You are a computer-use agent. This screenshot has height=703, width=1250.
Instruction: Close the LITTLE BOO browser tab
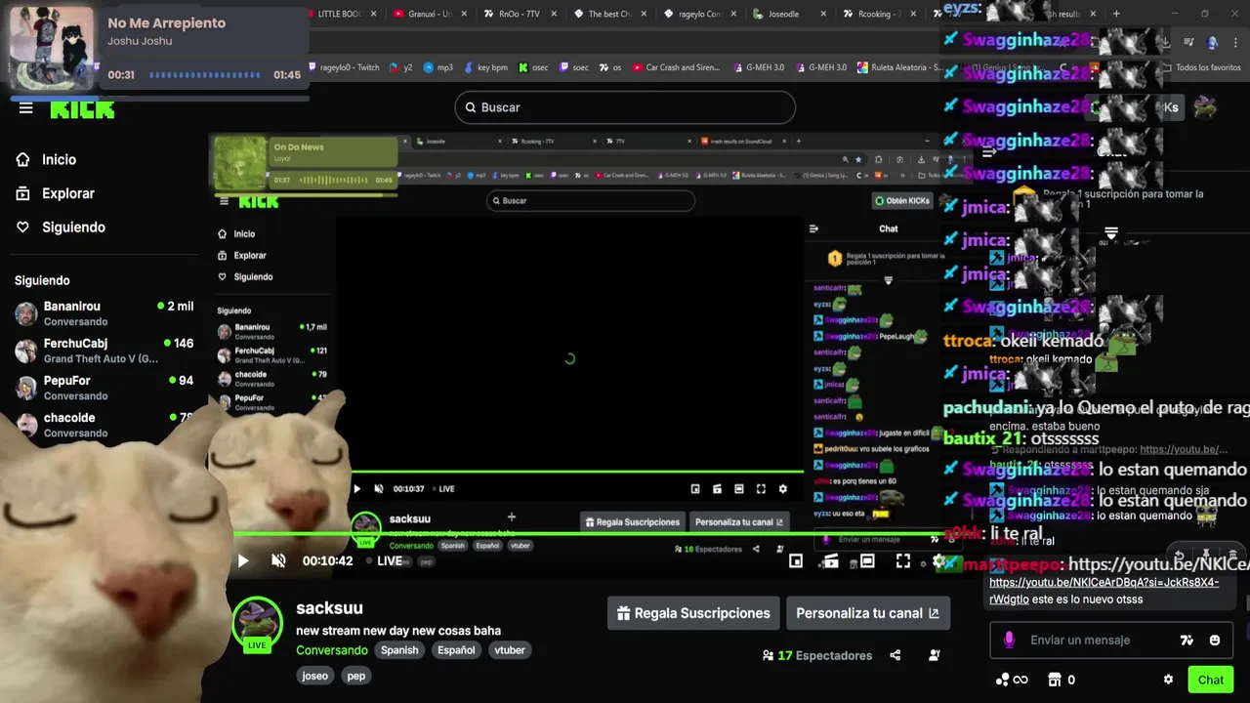(375, 14)
